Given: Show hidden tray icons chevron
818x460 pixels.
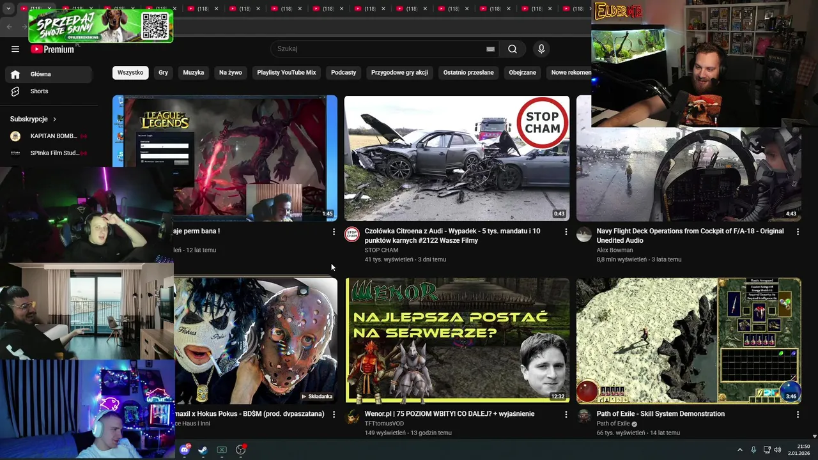Looking at the screenshot, I should [x=740, y=450].
